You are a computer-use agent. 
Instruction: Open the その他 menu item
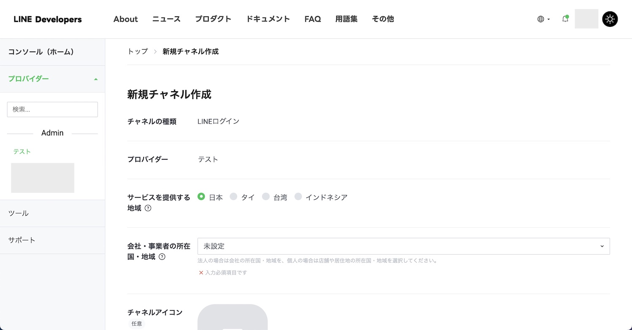pos(383,19)
